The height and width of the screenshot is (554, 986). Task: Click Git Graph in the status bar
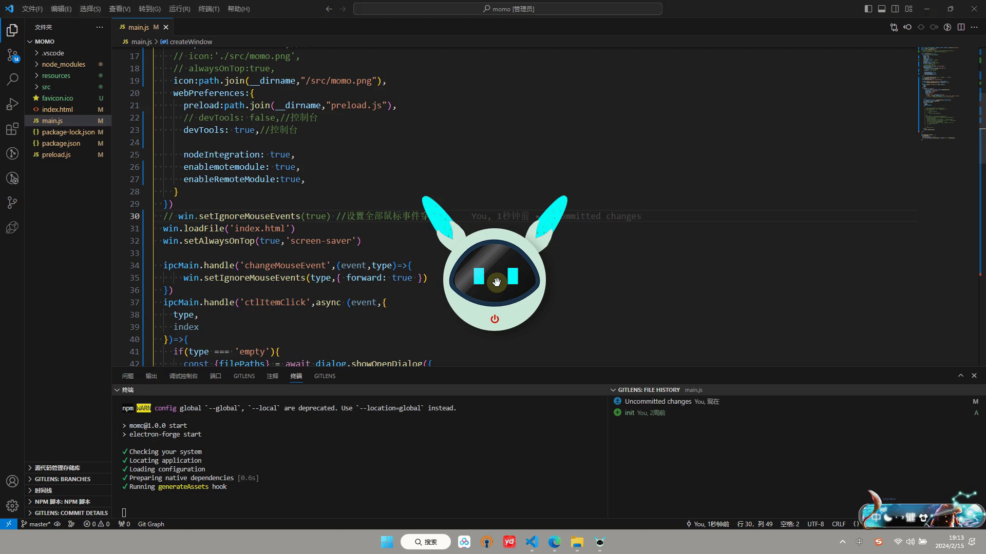coord(151,524)
